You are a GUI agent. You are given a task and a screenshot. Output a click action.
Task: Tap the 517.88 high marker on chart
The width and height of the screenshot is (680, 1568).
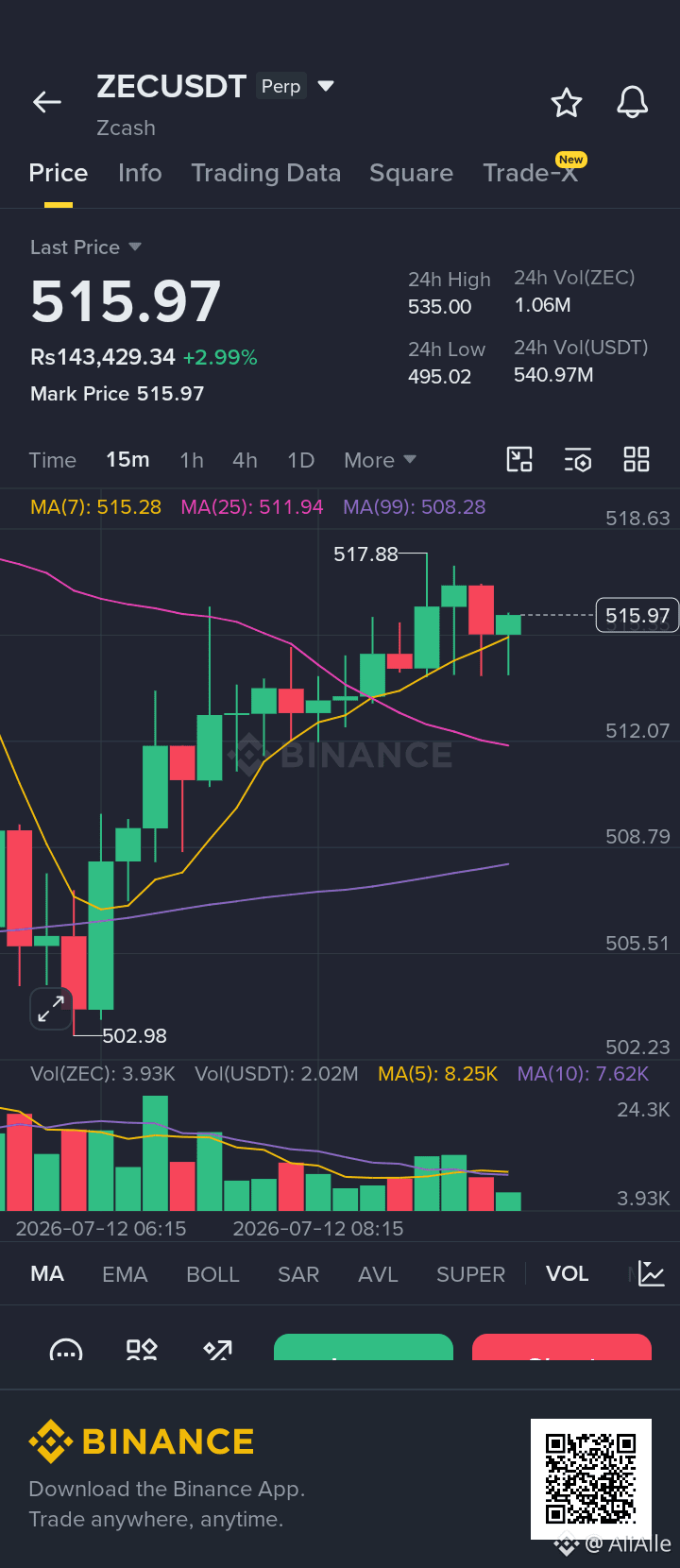(365, 554)
